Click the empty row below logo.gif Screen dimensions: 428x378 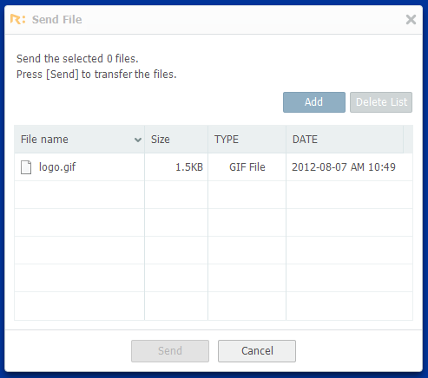pos(214,195)
